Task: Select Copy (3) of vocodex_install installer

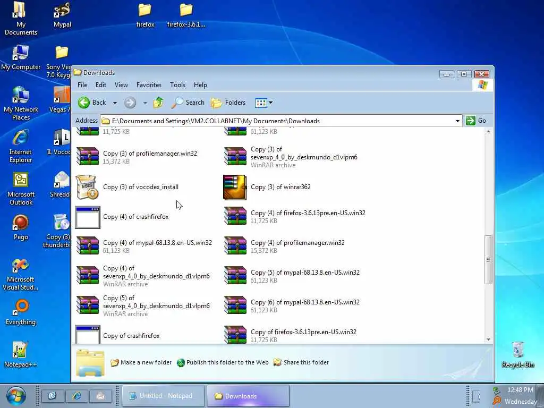Action: point(127,187)
